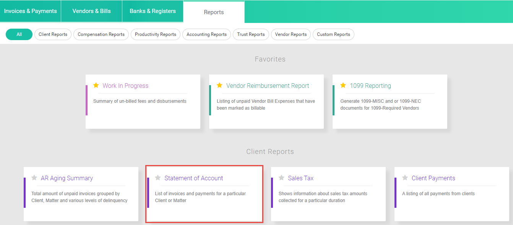Open the 1099 Reporting report

pos(370,86)
